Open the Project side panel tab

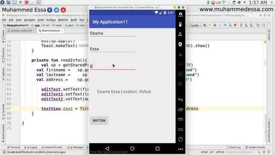click(3, 36)
